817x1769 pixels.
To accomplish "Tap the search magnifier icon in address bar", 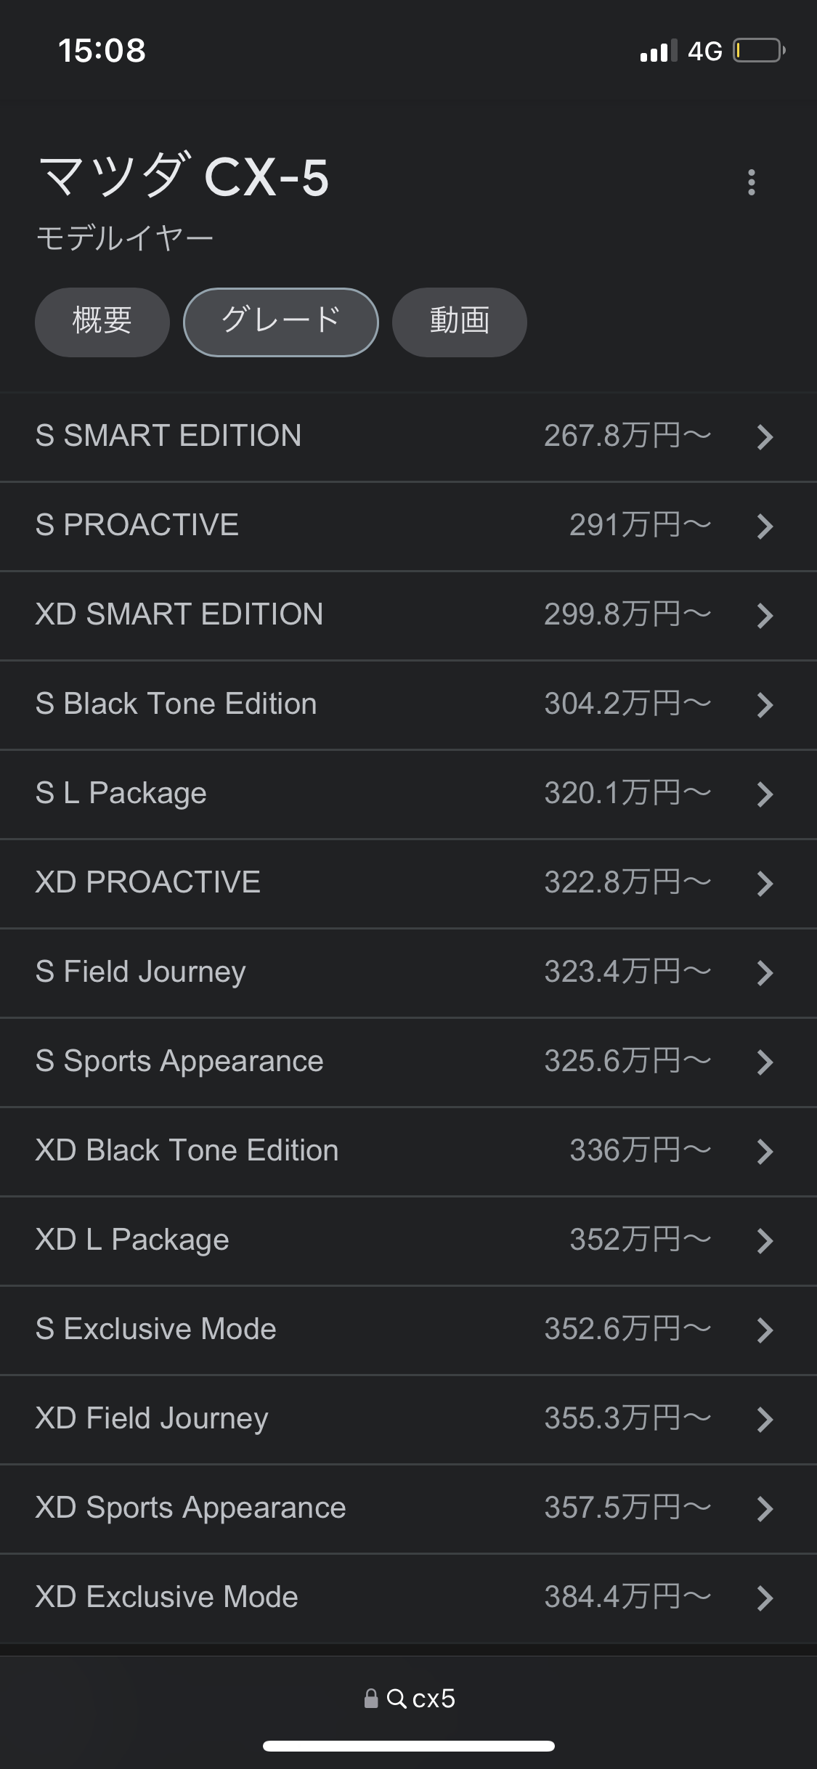I will click(x=396, y=1698).
